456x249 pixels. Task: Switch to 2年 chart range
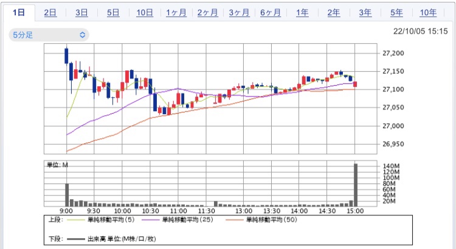point(334,13)
